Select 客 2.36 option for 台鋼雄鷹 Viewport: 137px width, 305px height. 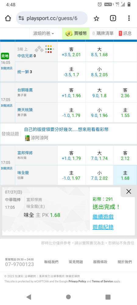coord(125,93)
